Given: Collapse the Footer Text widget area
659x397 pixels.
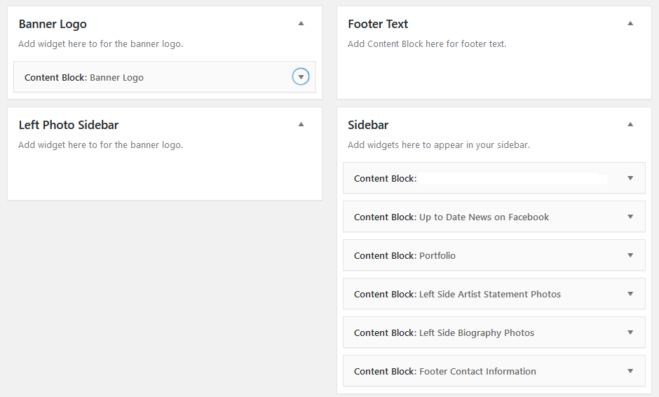Looking at the screenshot, I should click(630, 24).
